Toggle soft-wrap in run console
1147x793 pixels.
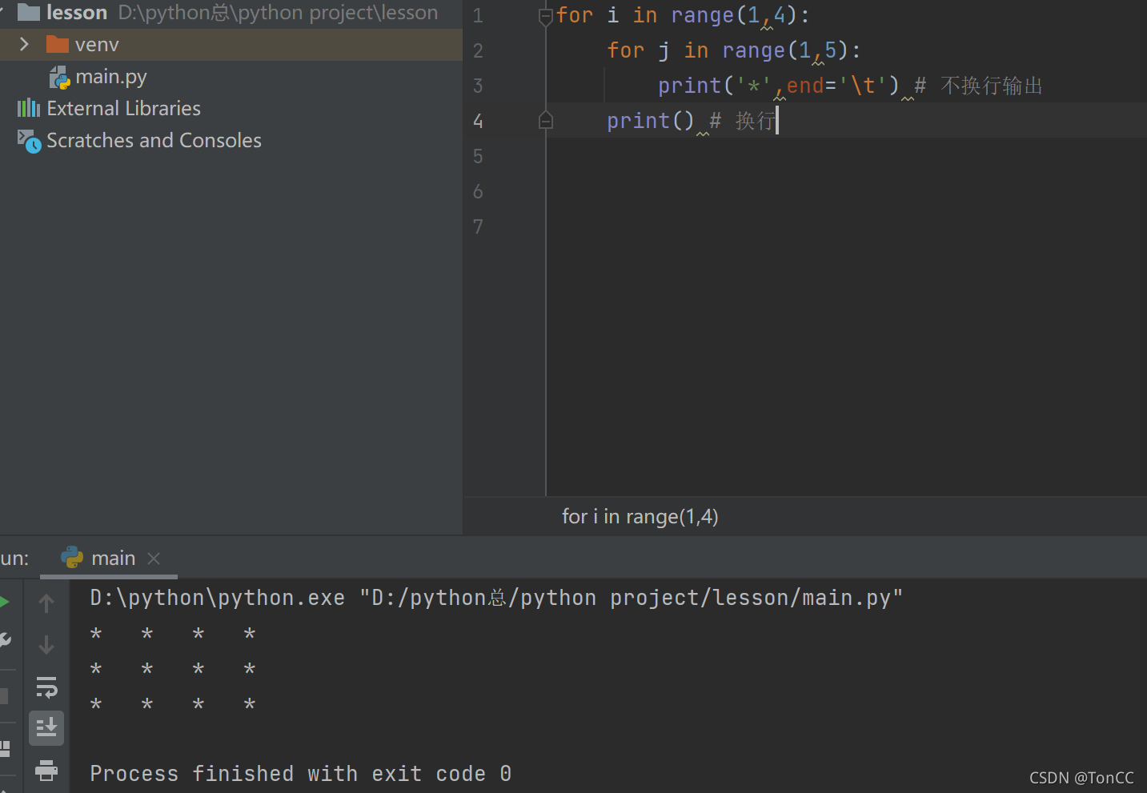[46, 687]
